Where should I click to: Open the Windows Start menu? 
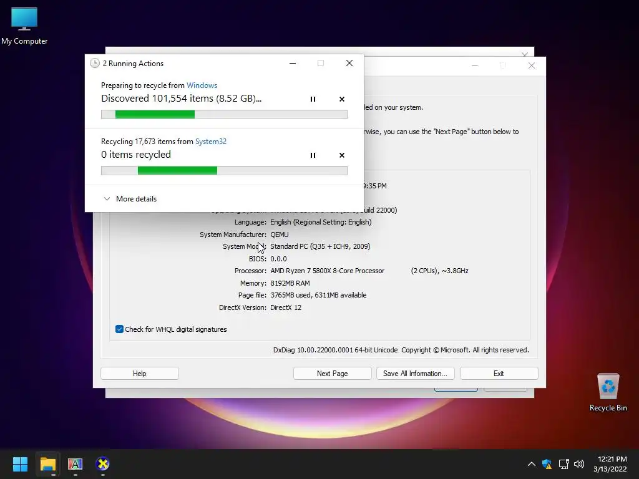coord(20,464)
